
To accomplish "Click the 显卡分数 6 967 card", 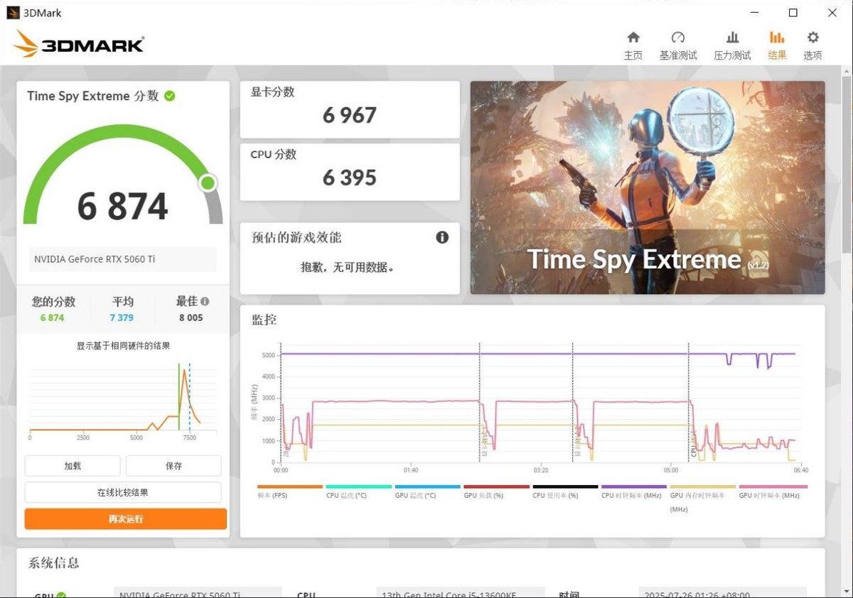I will point(350,109).
